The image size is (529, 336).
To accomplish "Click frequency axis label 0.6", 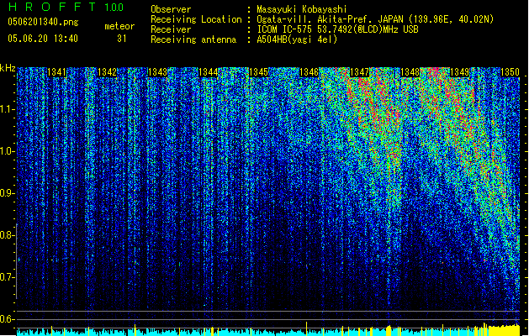I will pos(7,319).
